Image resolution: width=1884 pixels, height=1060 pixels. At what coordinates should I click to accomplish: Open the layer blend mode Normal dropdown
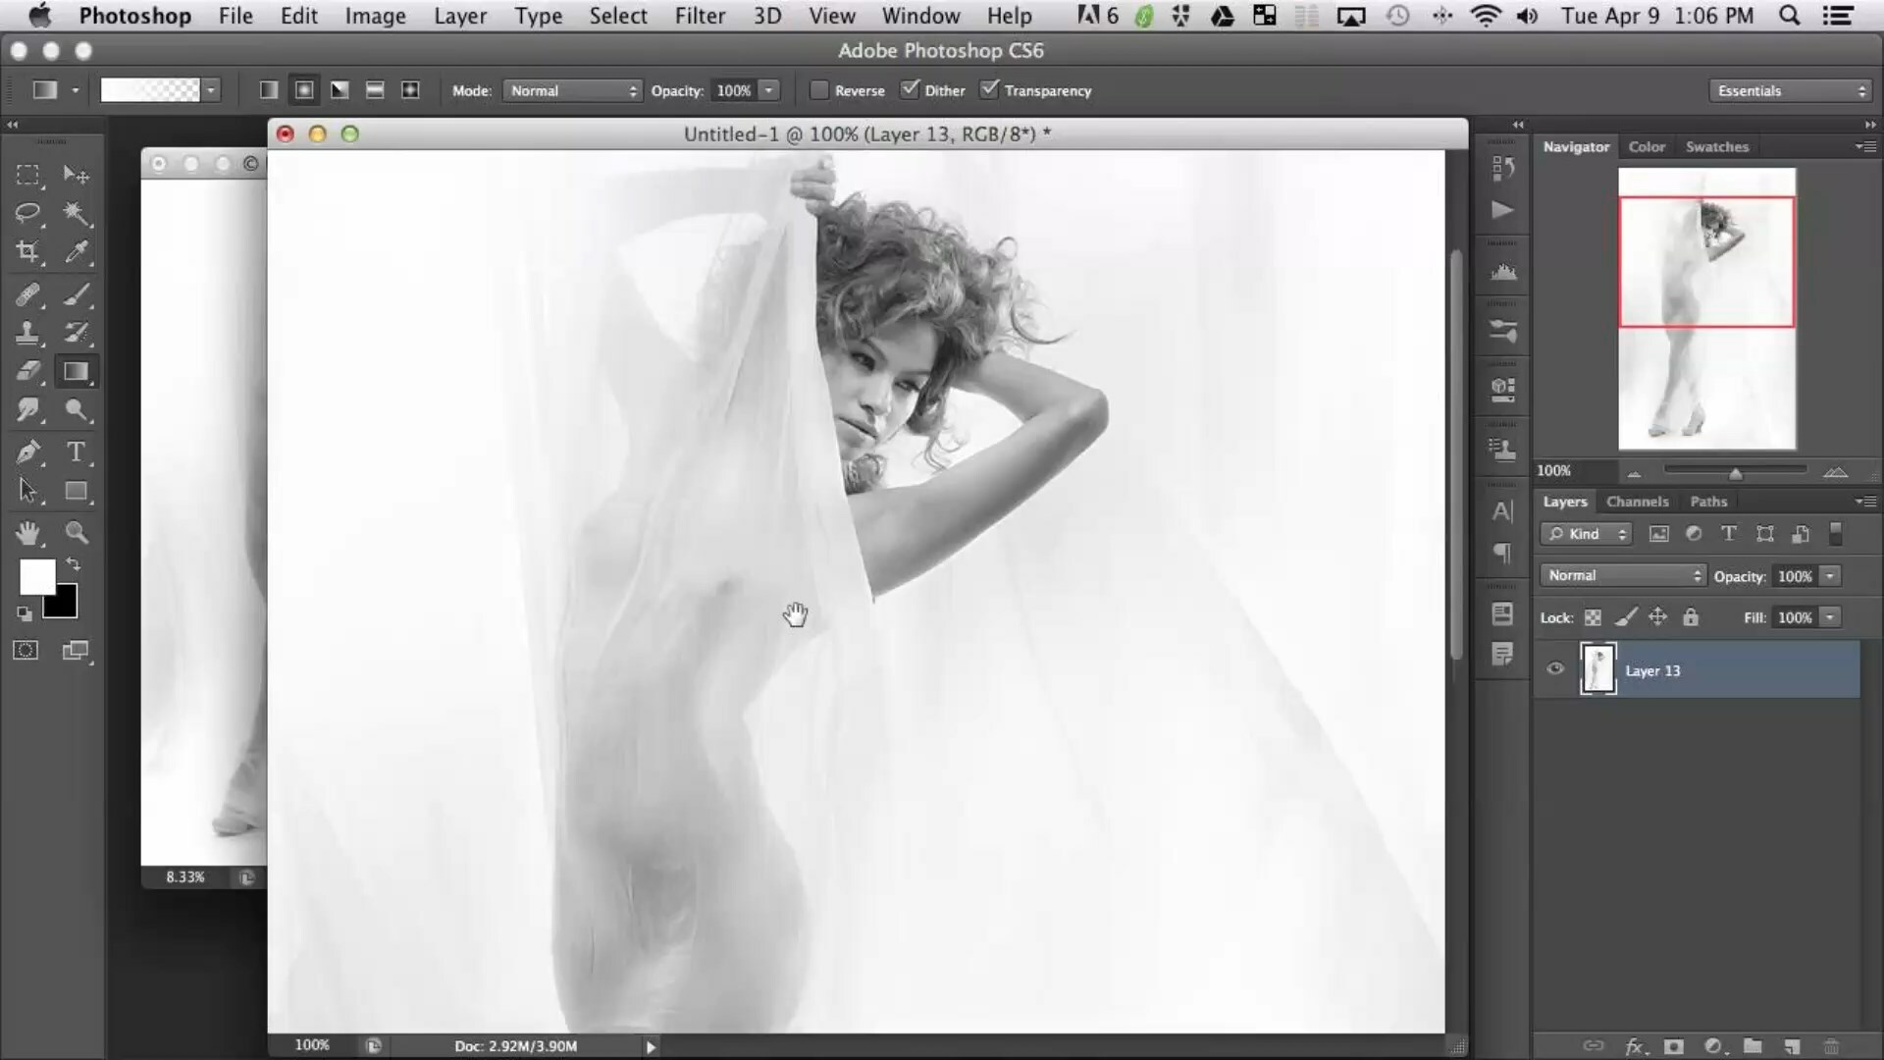[1623, 576]
